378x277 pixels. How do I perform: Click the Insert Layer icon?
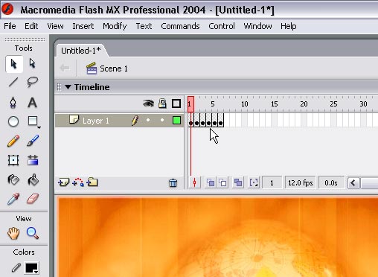tap(63, 182)
